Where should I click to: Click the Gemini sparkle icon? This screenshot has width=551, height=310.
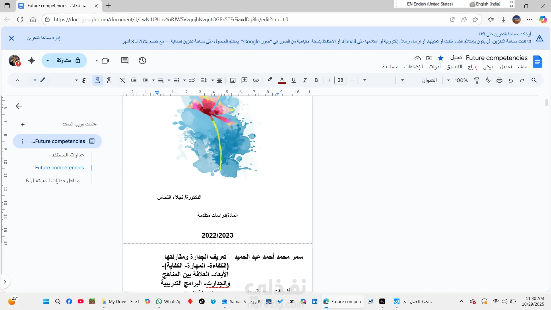[32, 61]
